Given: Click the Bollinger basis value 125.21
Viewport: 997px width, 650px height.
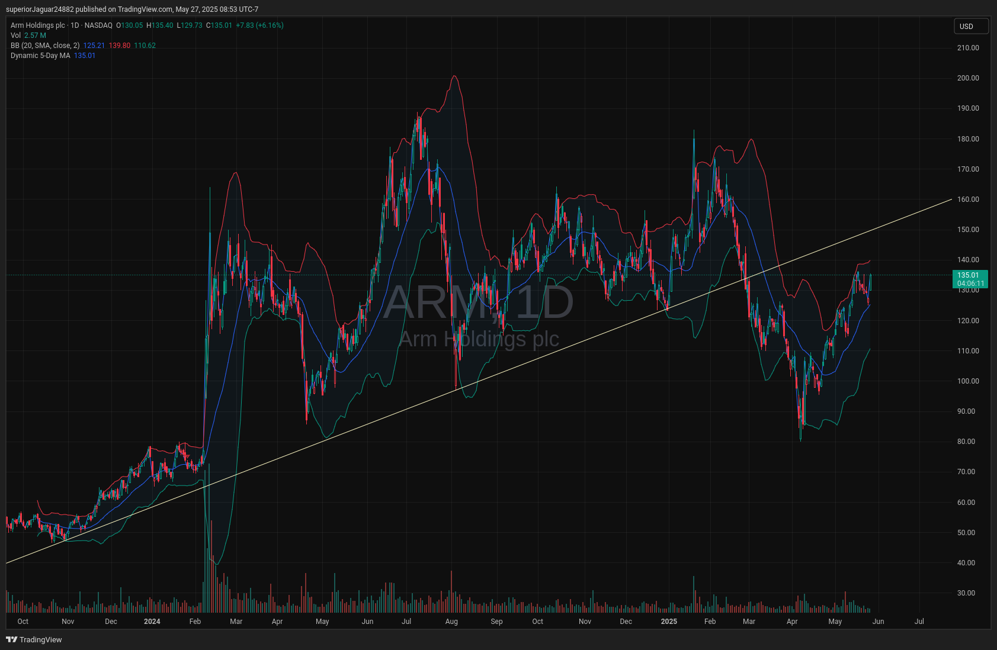Looking at the screenshot, I should 94,46.
